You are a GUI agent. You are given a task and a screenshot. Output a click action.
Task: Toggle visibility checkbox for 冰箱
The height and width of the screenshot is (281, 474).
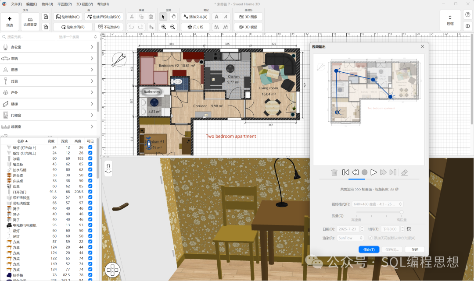tap(90, 158)
